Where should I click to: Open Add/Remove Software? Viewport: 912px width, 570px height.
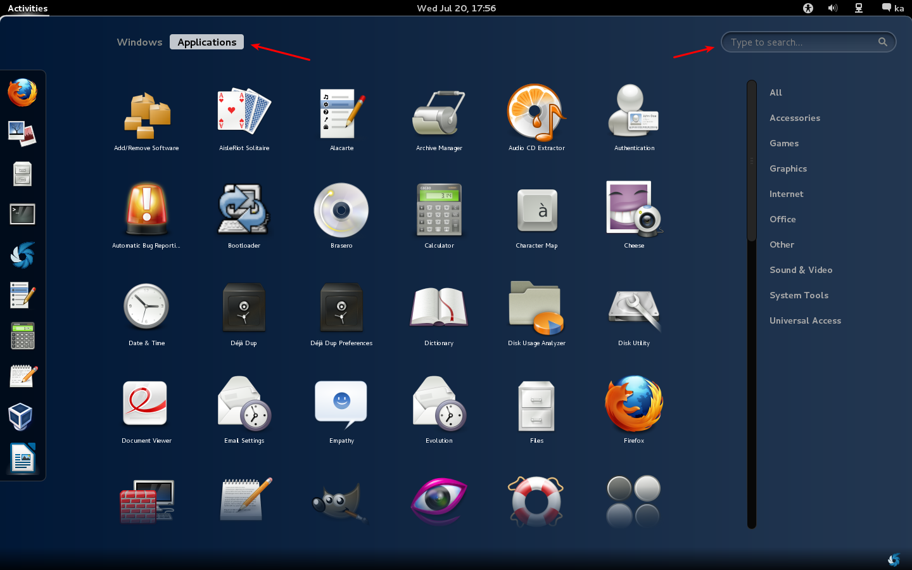(146, 113)
